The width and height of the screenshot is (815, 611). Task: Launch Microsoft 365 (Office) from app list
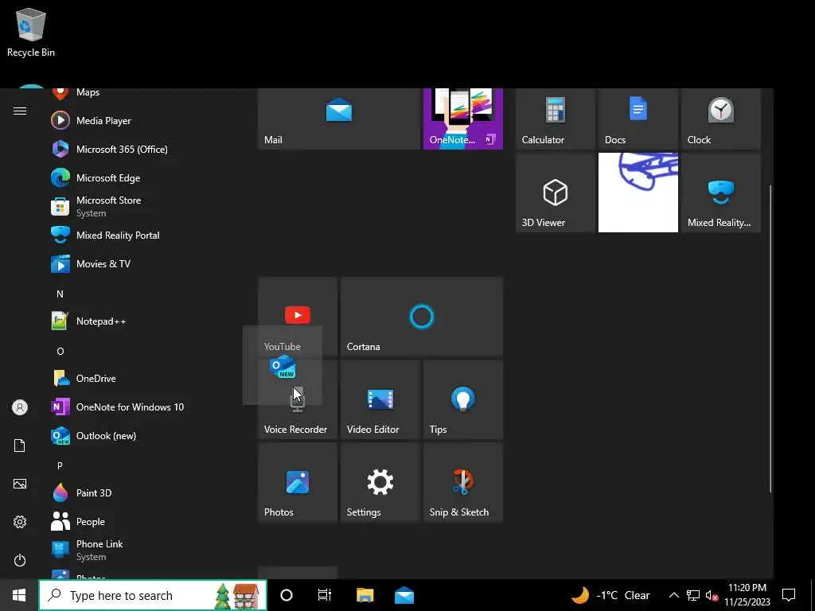[140, 149]
